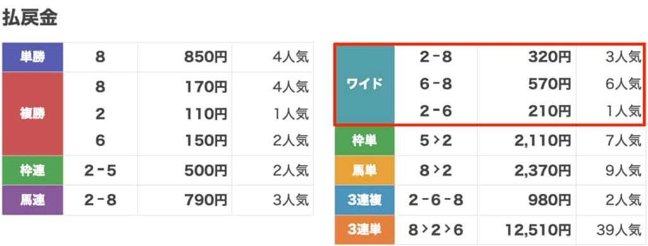Select the blue 3連複 label
This screenshot has height=246, width=648.
364,200
